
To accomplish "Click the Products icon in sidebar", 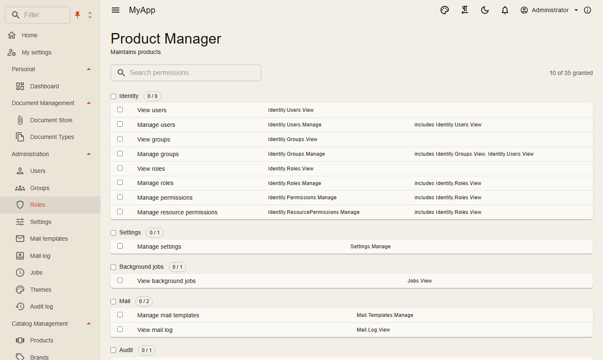I will tap(20, 340).
